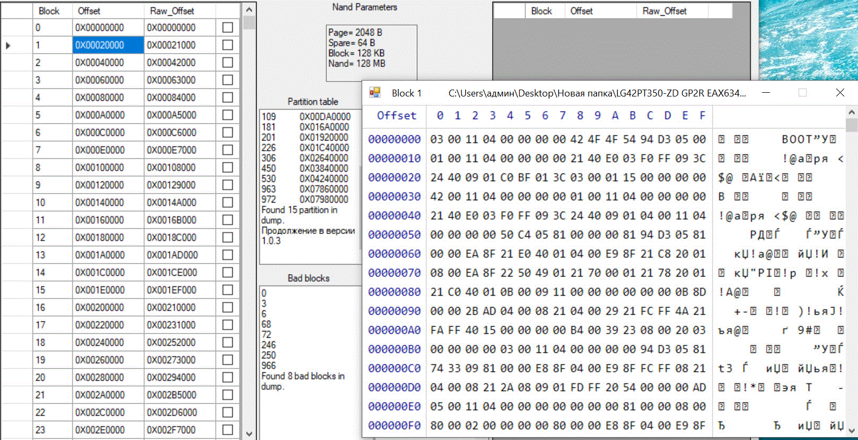Sort by the Offset column header in left grid
Screen dimensions: 858x440
89,11
